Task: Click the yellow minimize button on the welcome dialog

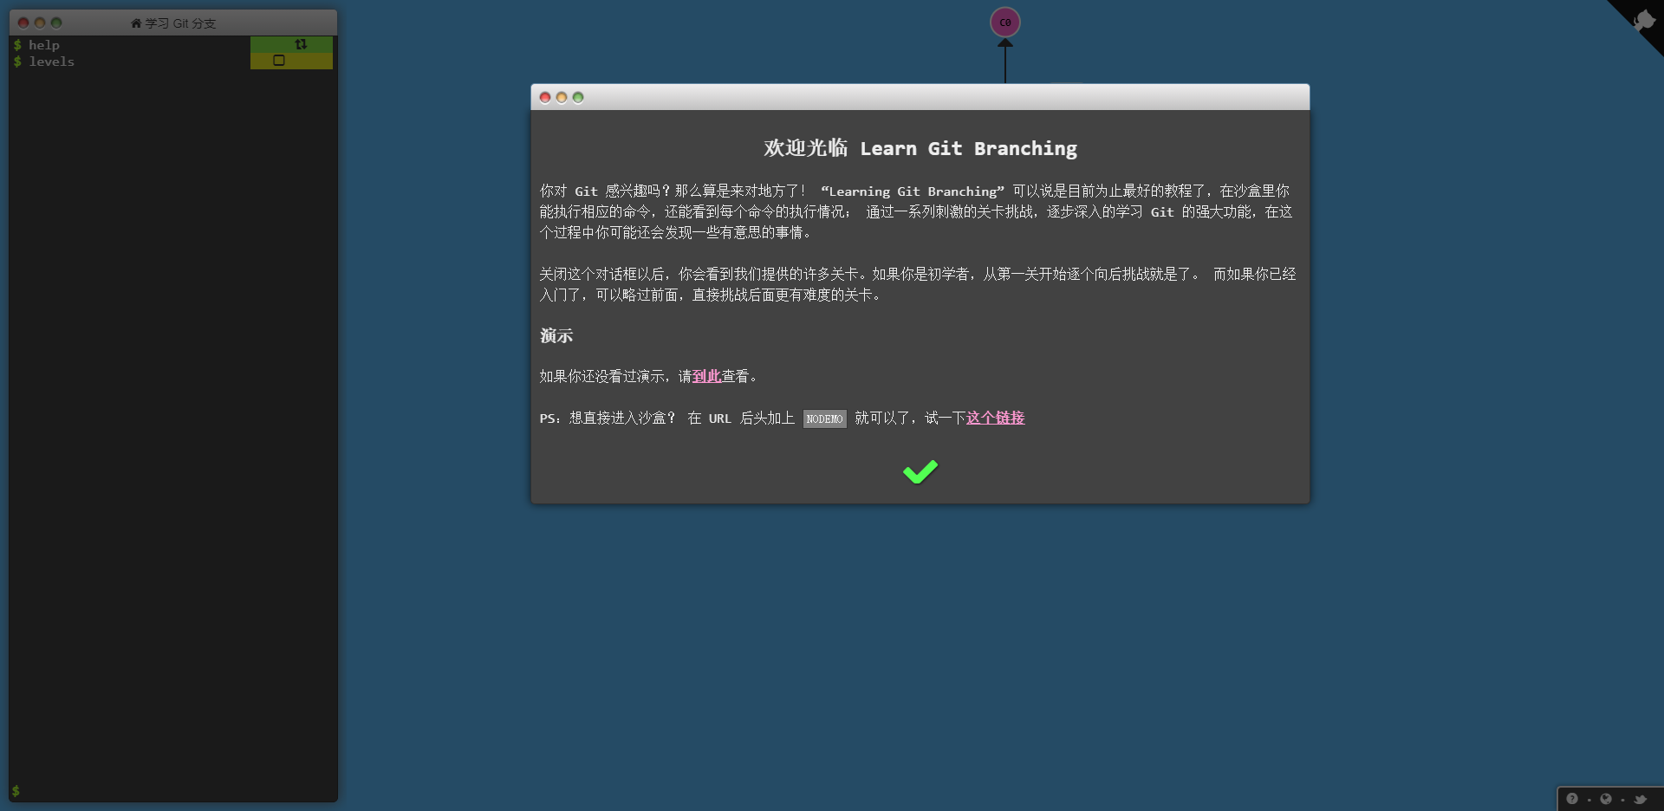Action: pyautogui.click(x=562, y=97)
